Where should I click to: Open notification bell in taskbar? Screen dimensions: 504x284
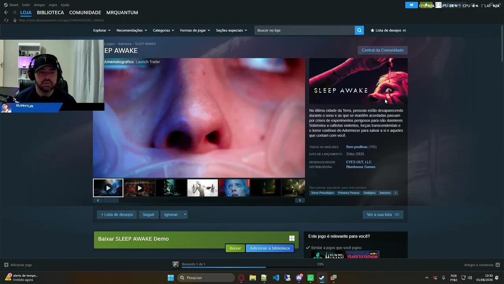[497, 278]
